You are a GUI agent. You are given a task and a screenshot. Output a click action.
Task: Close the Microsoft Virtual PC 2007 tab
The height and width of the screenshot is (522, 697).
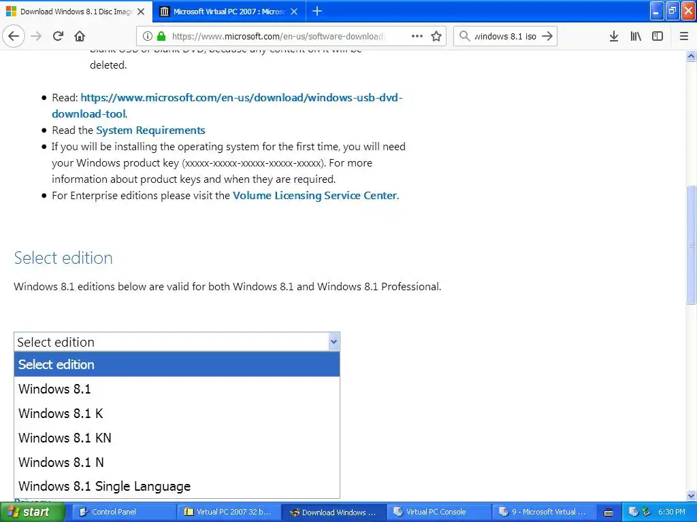(x=294, y=12)
